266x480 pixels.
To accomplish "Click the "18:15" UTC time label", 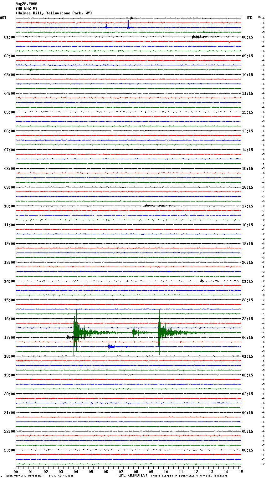I will coord(248,225).
